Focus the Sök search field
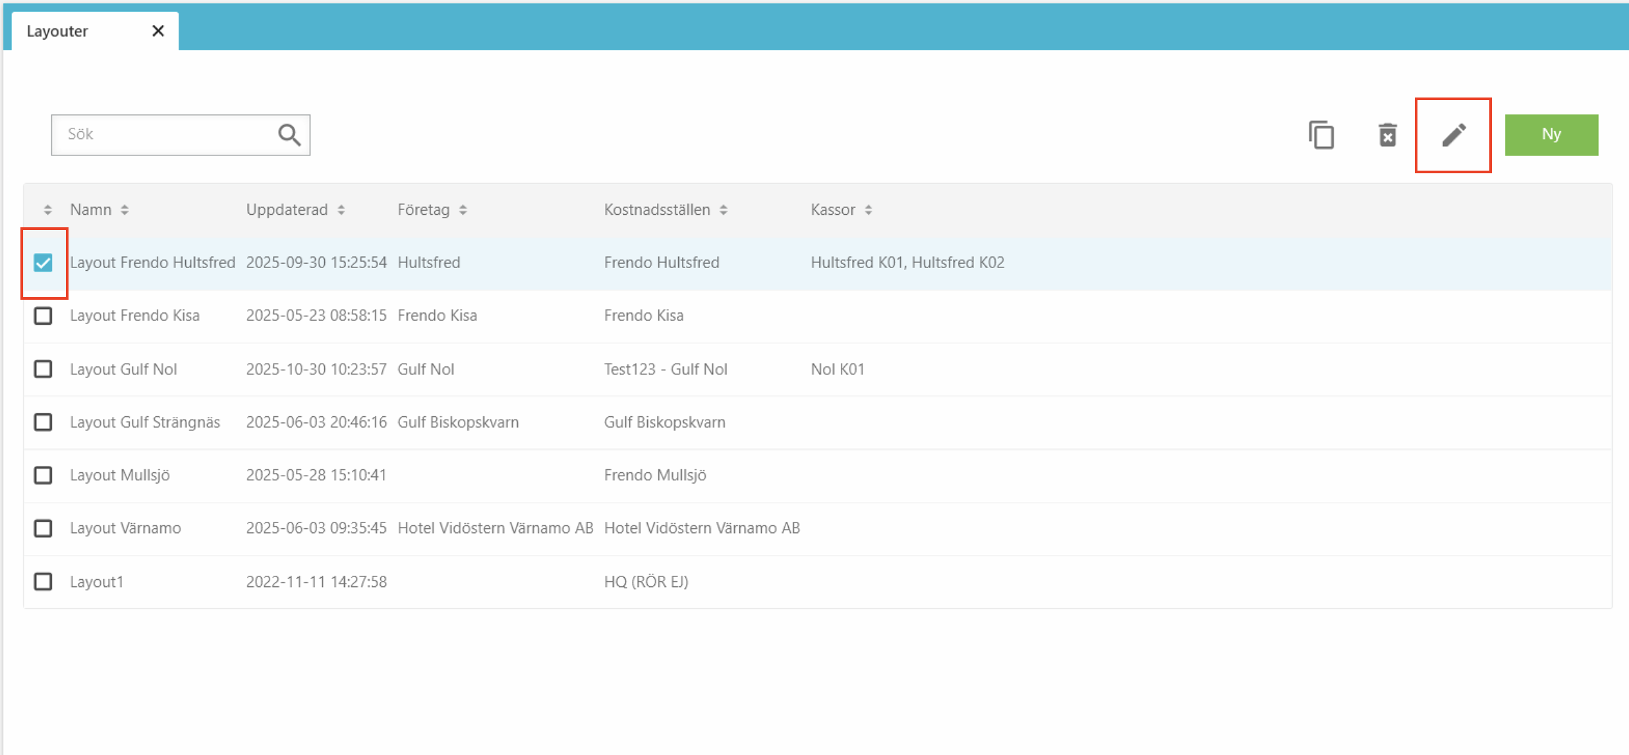The height and width of the screenshot is (755, 1629). pos(165,135)
